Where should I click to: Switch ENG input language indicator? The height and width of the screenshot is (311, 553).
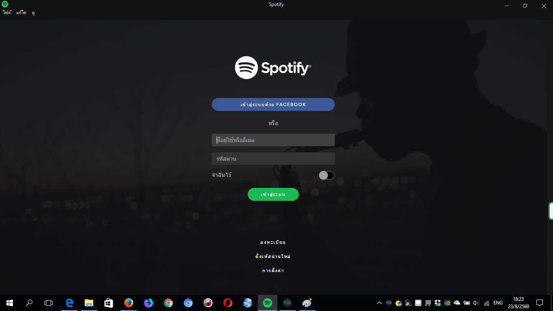(498, 302)
